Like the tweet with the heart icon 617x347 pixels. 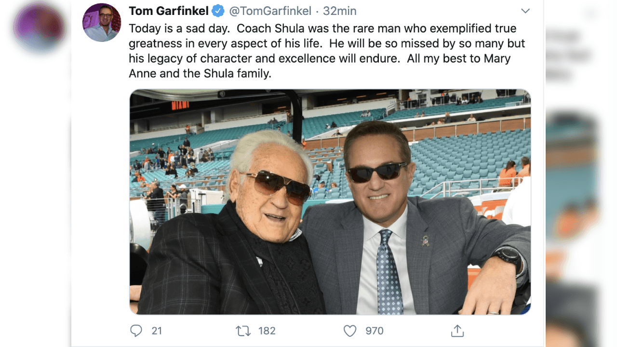click(349, 331)
